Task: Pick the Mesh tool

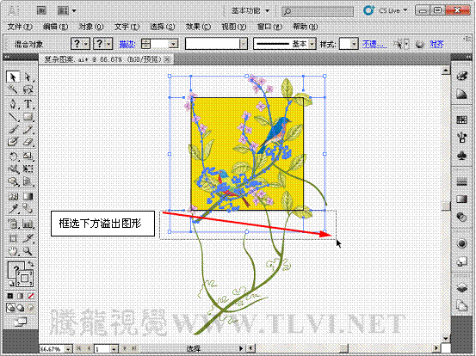Action: [x=13, y=196]
